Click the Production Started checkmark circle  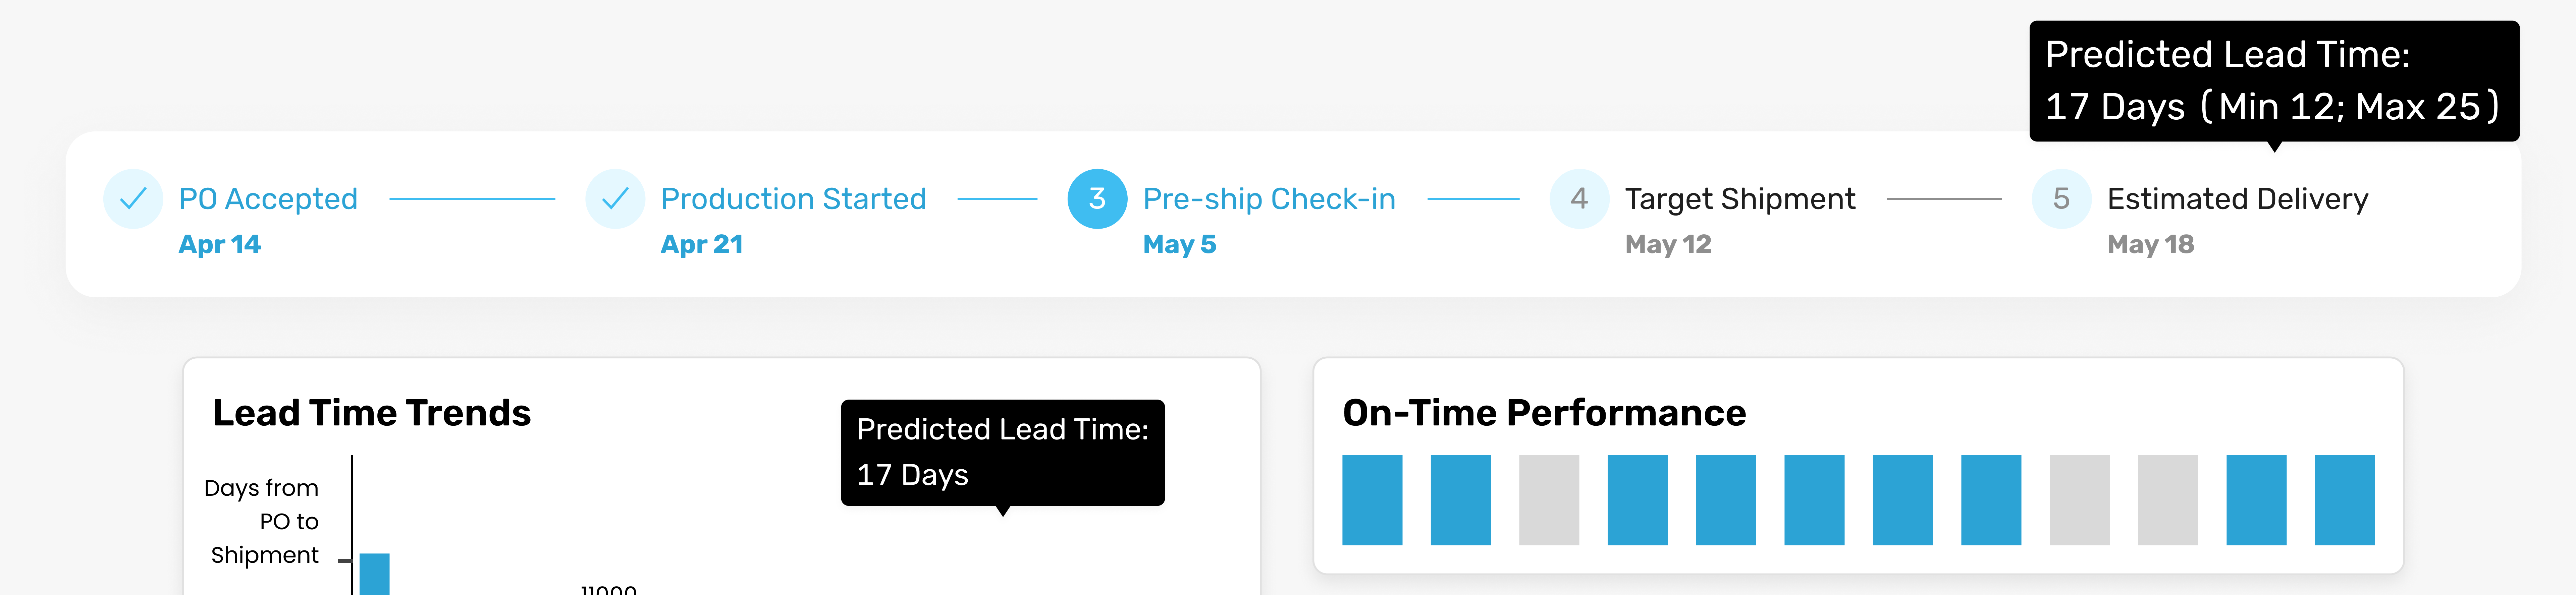click(x=615, y=199)
